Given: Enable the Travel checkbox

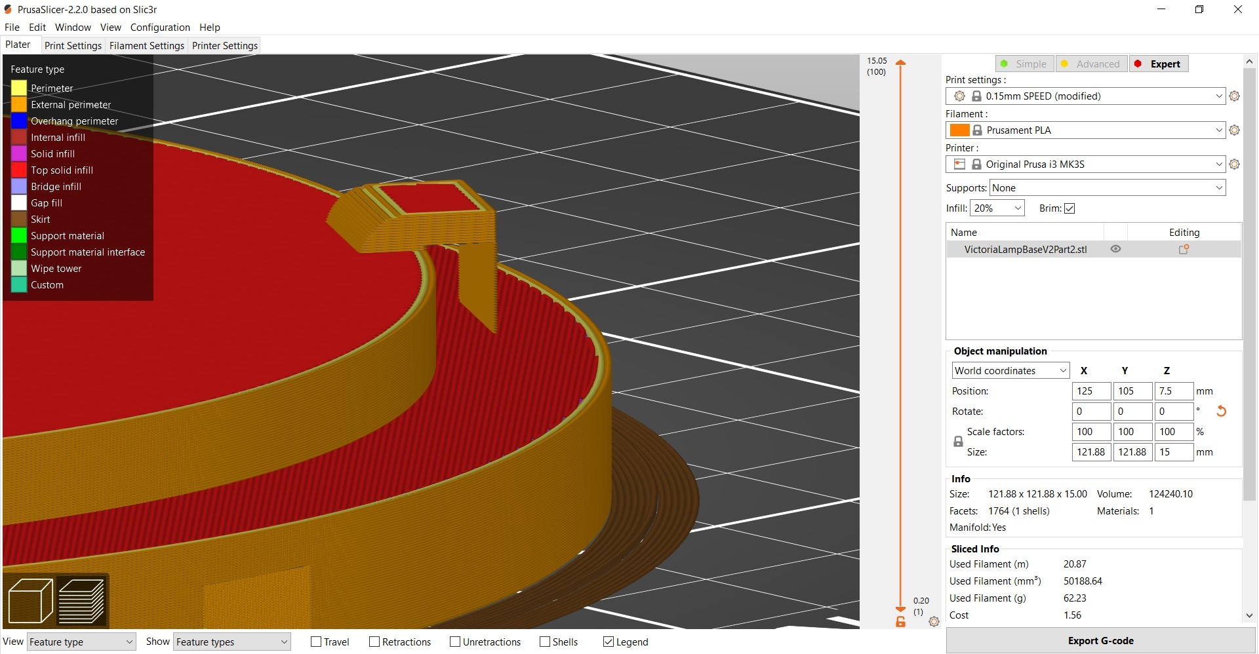Looking at the screenshot, I should tap(316, 642).
